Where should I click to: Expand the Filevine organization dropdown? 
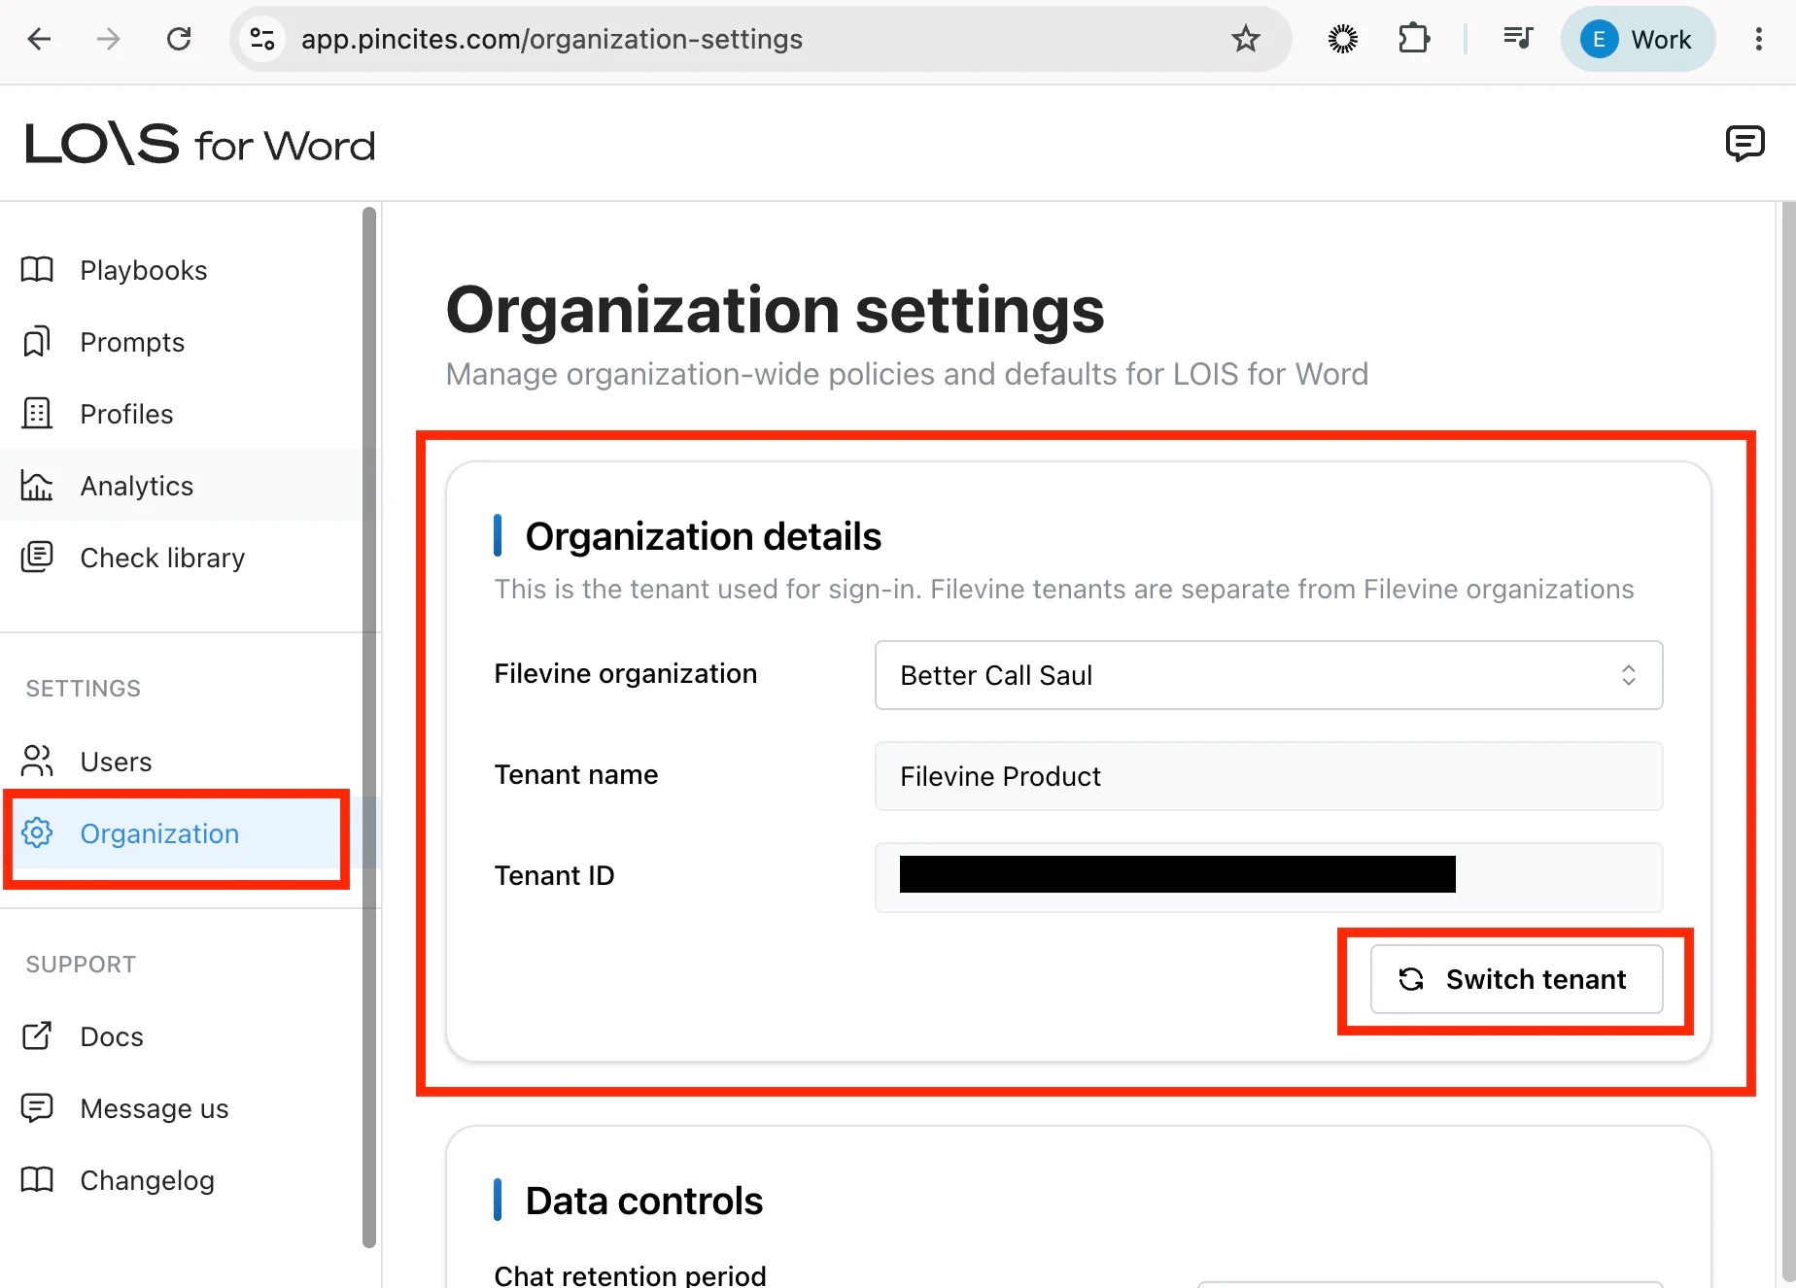[x=1269, y=675]
